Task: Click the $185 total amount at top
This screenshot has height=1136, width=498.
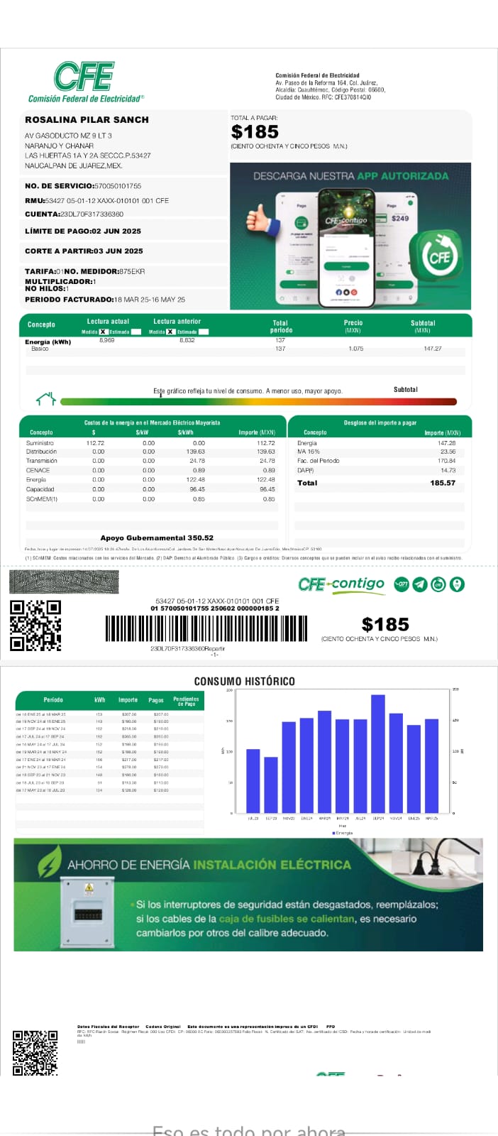Action: pos(255,132)
